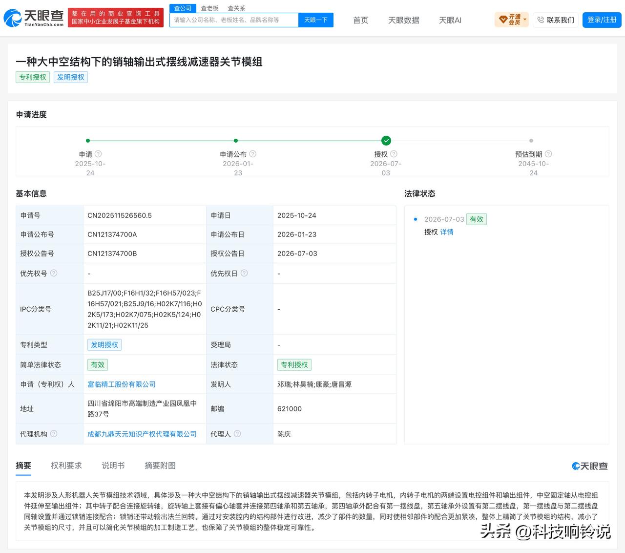Viewport: 625px width, 553px height.
Task: Click 申请公布号 value CN121374700A
Action: click(x=112, y=234)
